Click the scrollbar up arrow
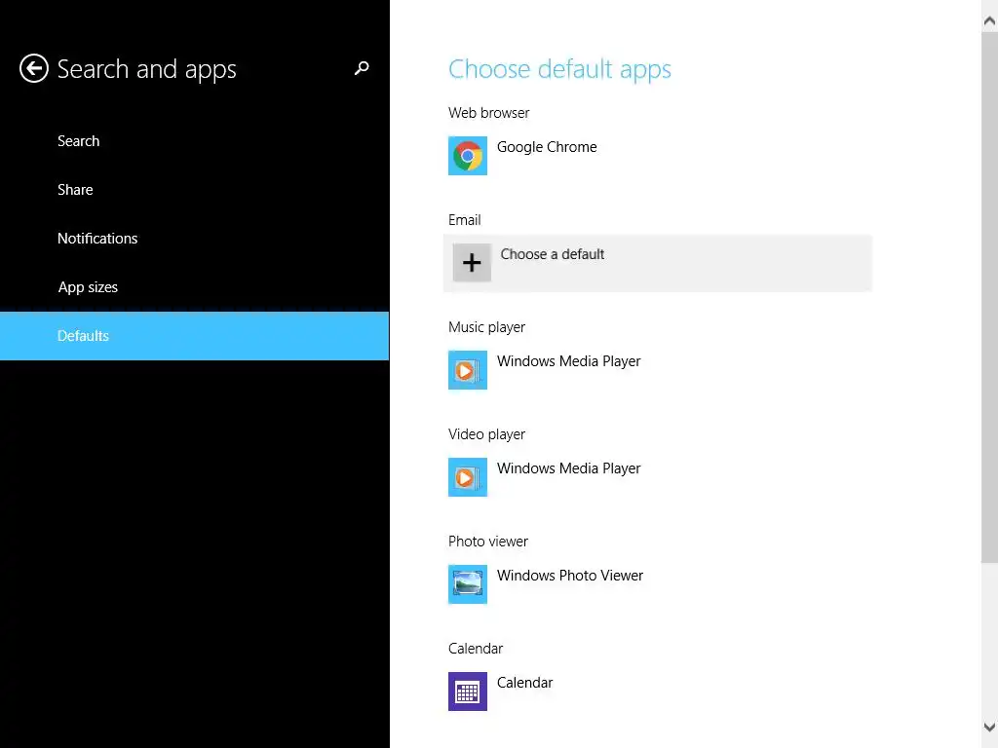Image resolution: width=998 pixels, height=748 pixels. tap(989, 21)
